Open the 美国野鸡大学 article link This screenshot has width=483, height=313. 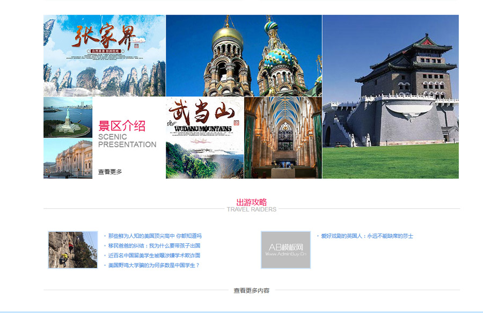(x=153, y=265)
